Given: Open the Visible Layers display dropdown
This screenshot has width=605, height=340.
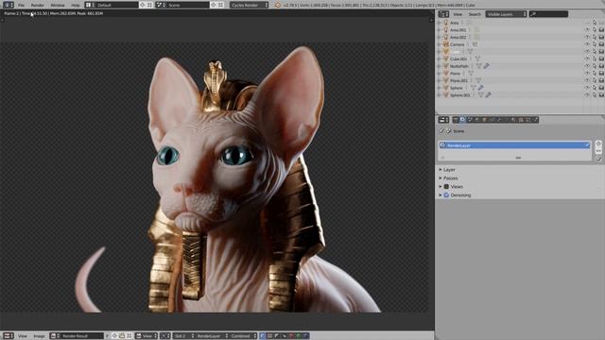Looking at the screenshot, I should [x=506, y=14].
